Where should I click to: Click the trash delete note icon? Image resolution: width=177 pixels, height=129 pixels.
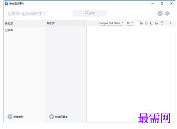pos(162,23)
